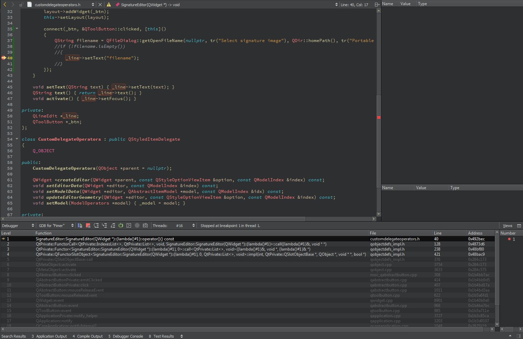Image resolution: width=523 pixels, height=339 pixels.
Task: Open Debugger Console pane
Action: 126,336
